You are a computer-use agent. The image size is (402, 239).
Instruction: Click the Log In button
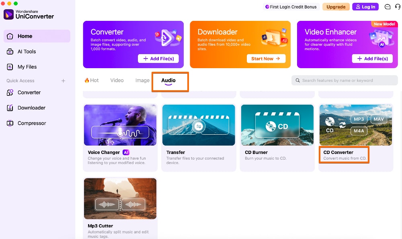(x=365, y=7)
